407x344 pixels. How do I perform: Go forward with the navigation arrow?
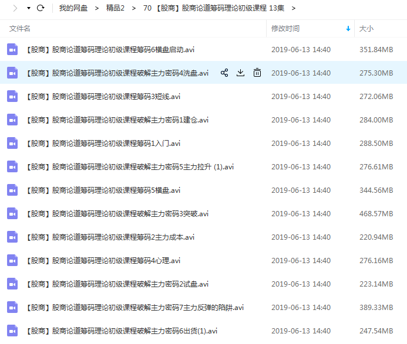pos(15,8)
